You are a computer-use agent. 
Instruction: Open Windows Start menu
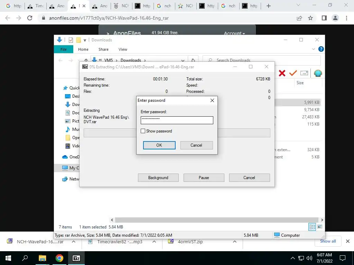click(x=8, y=258)
